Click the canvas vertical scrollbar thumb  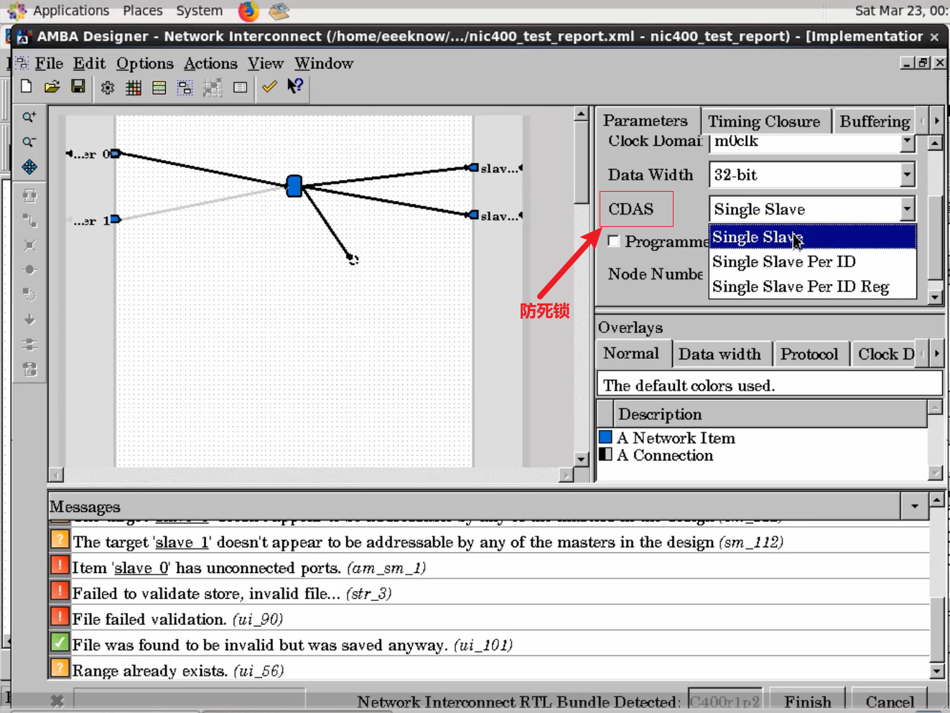click(x=581, y=162)
